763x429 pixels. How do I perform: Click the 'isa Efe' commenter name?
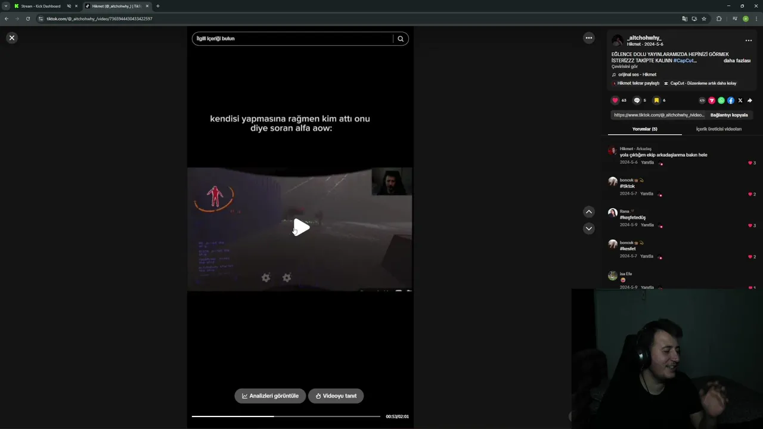626,274
